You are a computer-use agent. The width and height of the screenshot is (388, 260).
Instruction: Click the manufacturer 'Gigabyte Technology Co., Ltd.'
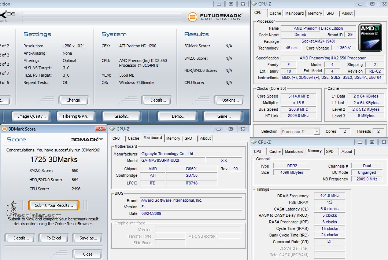(191, 154)
